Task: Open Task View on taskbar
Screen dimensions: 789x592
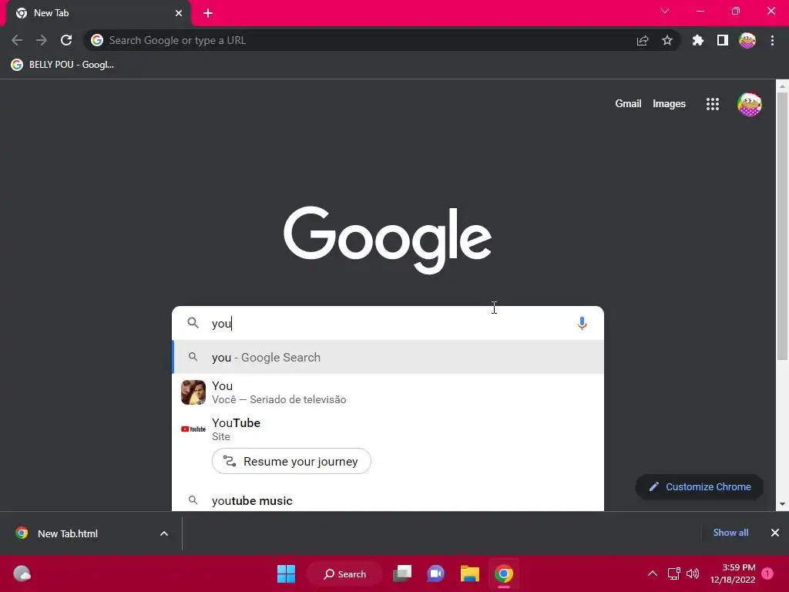Action: (402, 573)
